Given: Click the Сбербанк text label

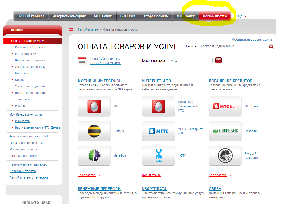Looking at the screenshot, I should click(251, 131).
